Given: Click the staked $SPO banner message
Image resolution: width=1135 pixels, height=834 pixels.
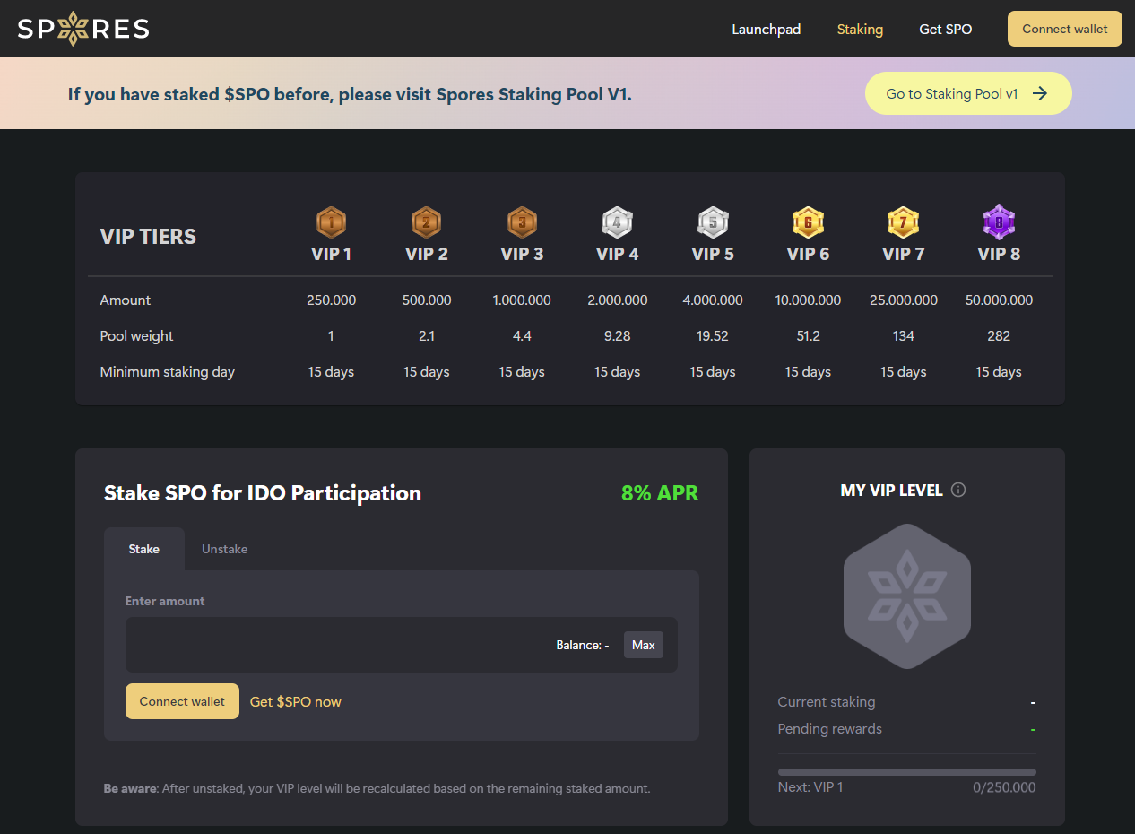Looking at the screenshot, I should [350, 94].
